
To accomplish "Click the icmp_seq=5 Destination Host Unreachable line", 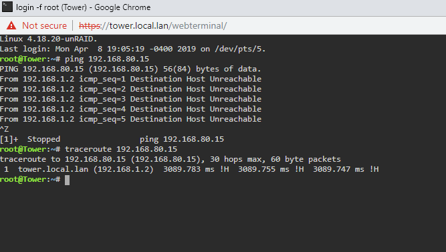I will pyautogui.click(x=130, y=119).
